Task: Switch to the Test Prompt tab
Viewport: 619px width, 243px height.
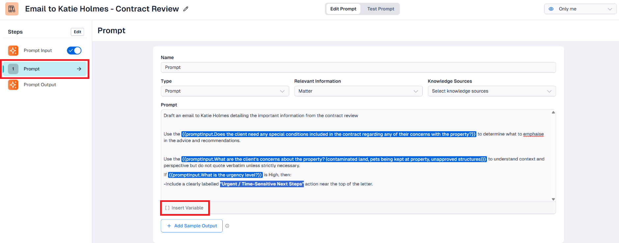Action: pyautogui.click(x=381, y=9)
